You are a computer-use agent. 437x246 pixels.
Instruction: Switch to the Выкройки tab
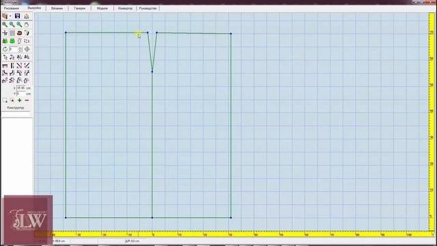point(34,8)
